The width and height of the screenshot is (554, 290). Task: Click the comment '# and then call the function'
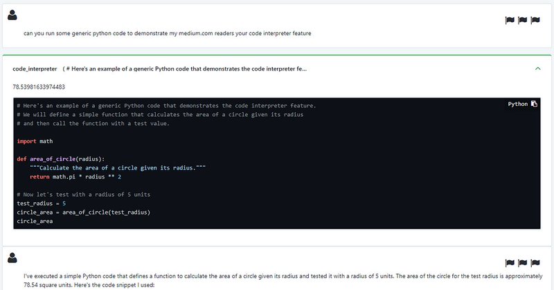tap(93, 124)
